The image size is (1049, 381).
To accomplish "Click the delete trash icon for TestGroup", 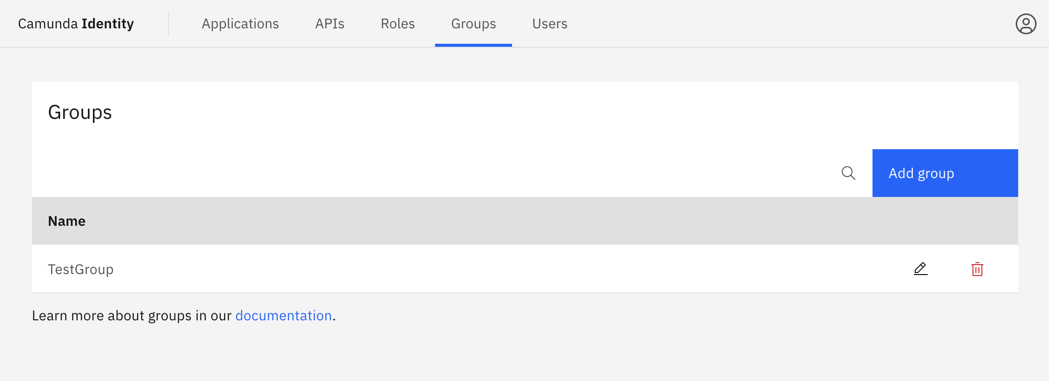I will 976,269.
